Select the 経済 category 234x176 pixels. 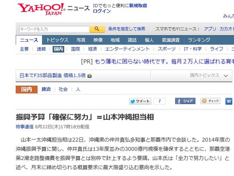[x=92, y=49]
